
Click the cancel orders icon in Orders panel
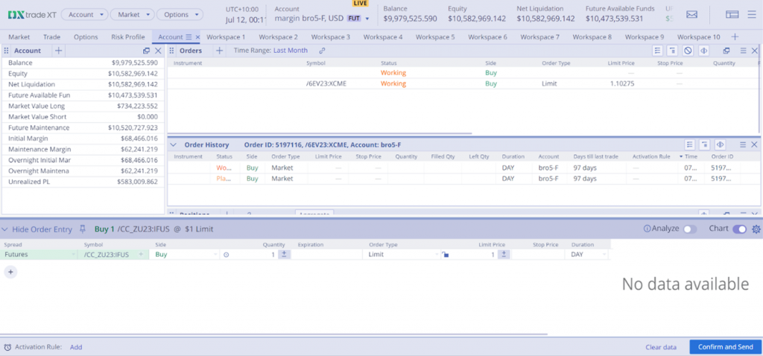coord(688,51)
